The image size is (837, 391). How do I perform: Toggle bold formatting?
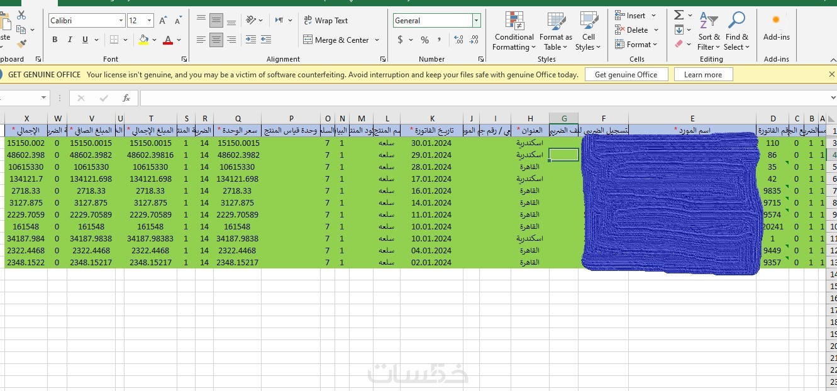(55, 40)
